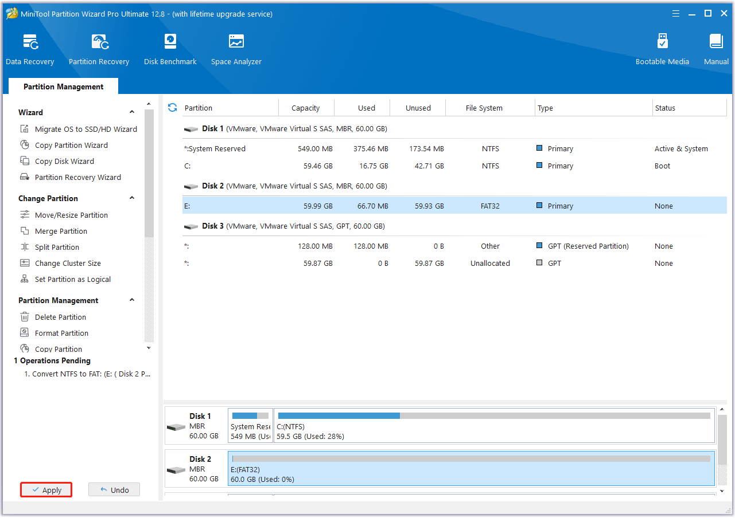This screenshot has width=735, height=518.
Task: Open the title bar hamburger menu
Action: [x=675, y=14]
